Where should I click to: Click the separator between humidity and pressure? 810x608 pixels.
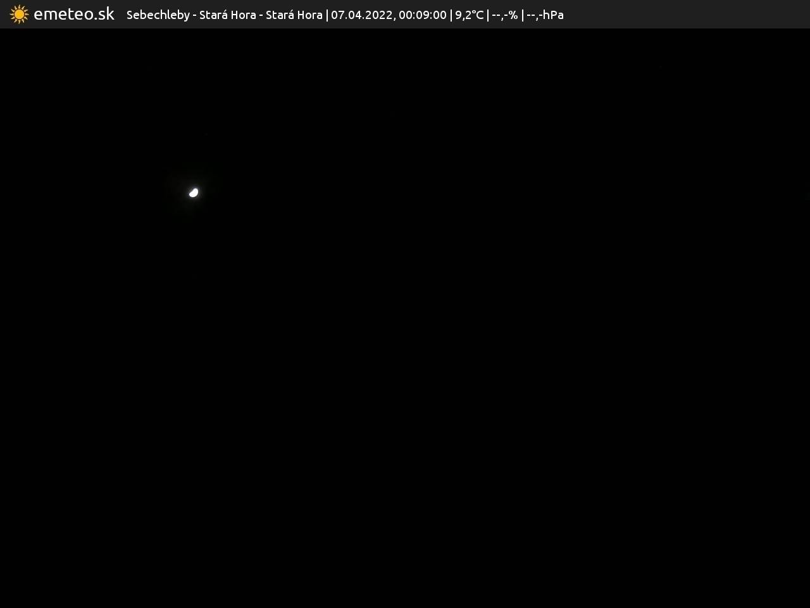point(523,15)
